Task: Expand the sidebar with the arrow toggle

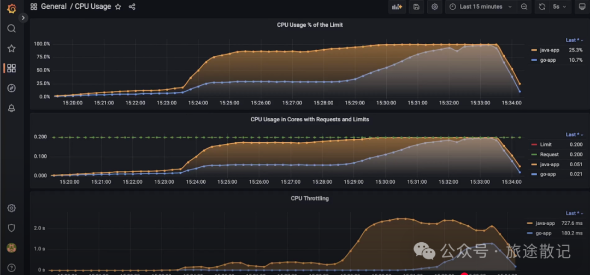Action: 23,17
